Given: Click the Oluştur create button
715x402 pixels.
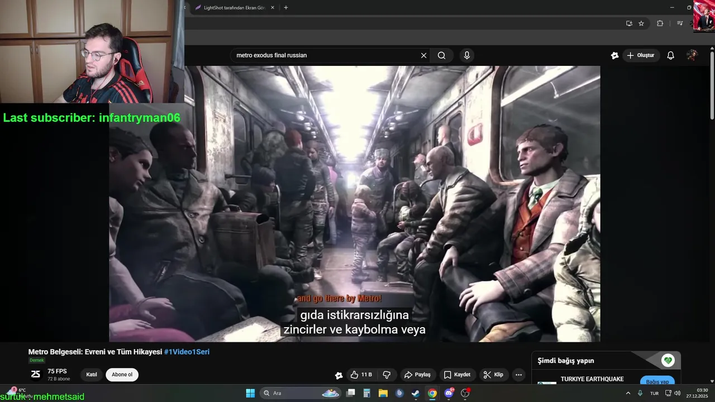Looking at the screenshot, I should [x=641, y=55].
